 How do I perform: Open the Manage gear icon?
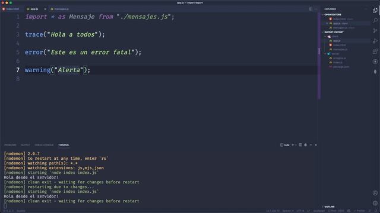375,203
